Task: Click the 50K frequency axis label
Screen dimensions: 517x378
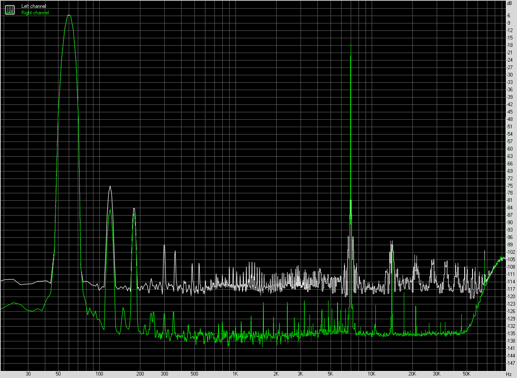Action: [466, 373]
